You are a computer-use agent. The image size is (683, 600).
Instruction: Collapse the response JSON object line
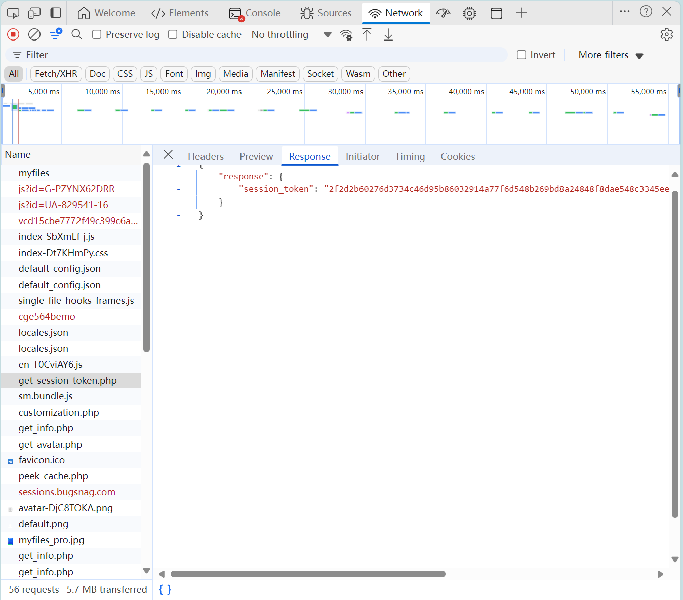coord(179,176)
